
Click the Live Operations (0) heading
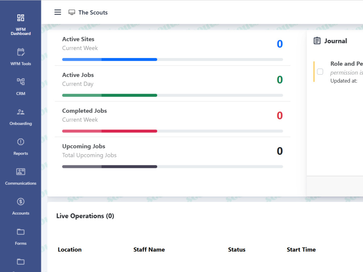(85, 216)
